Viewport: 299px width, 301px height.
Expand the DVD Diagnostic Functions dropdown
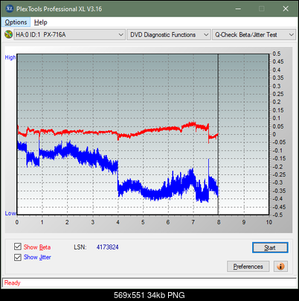[x=169, y=35]
